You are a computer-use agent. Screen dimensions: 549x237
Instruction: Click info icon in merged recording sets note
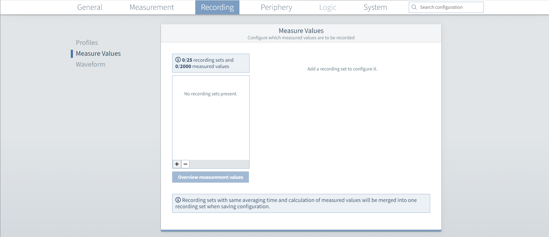click(178, 200)
